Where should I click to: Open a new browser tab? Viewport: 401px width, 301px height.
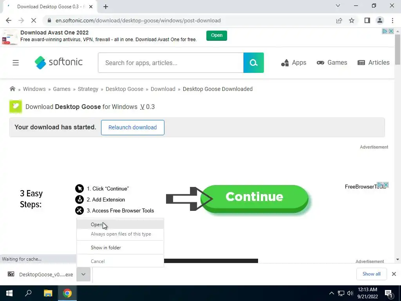(106, 7)
